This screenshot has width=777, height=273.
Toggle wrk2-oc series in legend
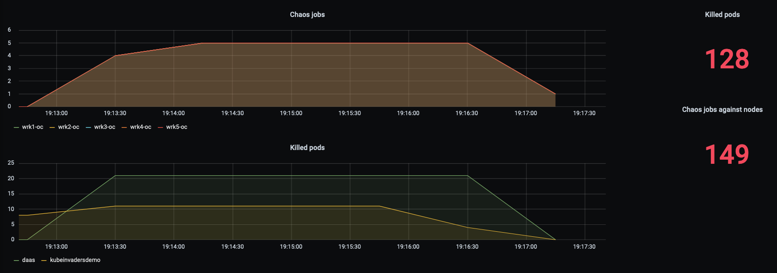[x=69, y=127]
